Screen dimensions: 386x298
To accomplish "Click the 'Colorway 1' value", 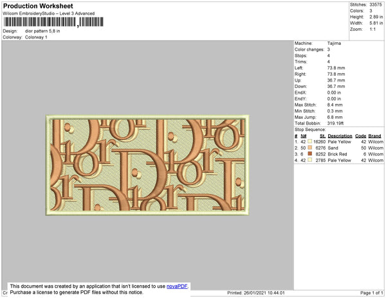I will 36,37.
